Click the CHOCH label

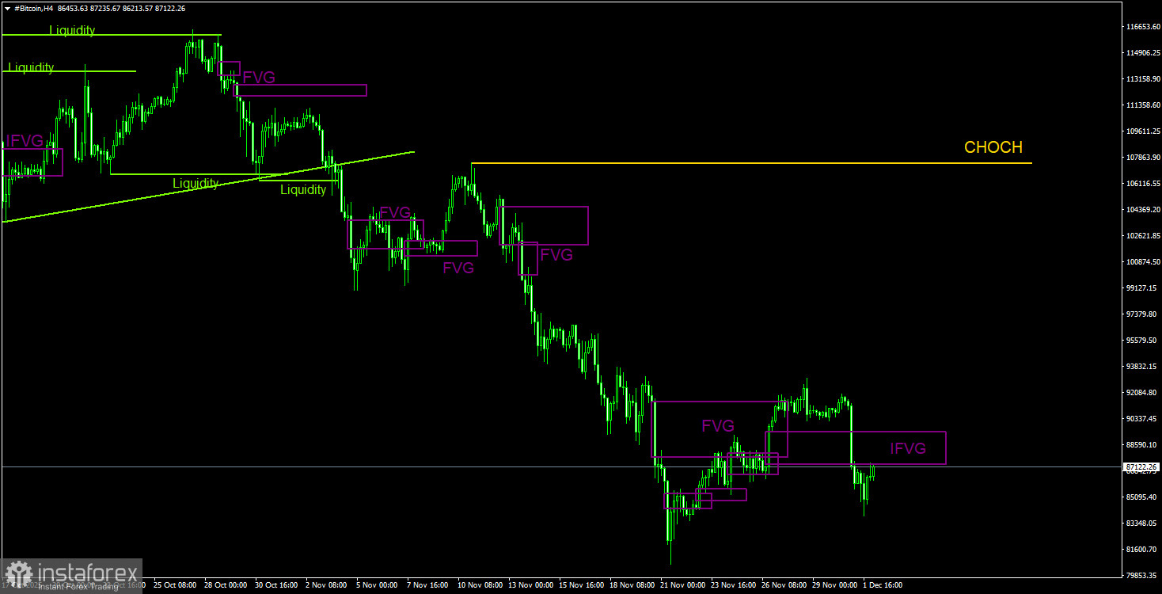[x=993, y=147]
